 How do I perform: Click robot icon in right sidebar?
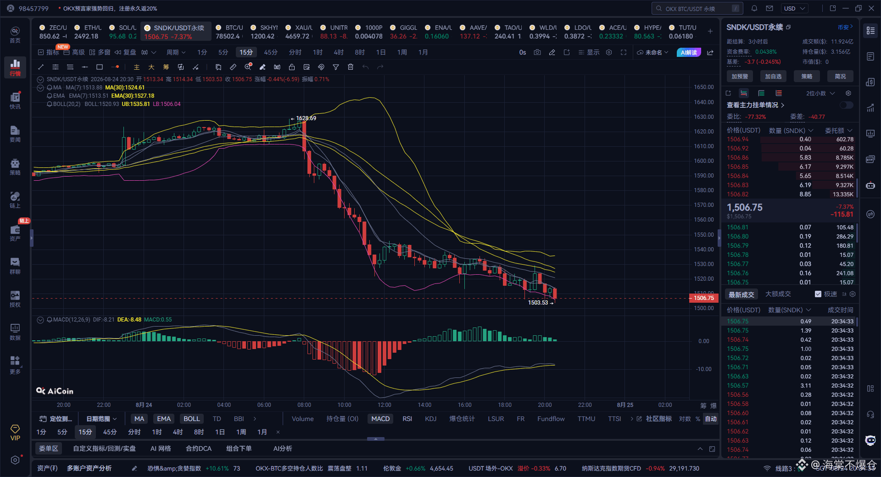click(870, 185)
